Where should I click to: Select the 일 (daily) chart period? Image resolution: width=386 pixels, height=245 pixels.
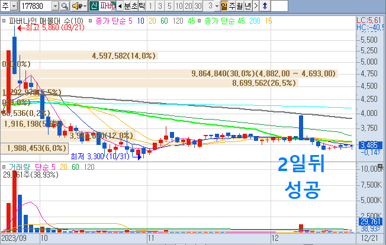tap(224, 6)
